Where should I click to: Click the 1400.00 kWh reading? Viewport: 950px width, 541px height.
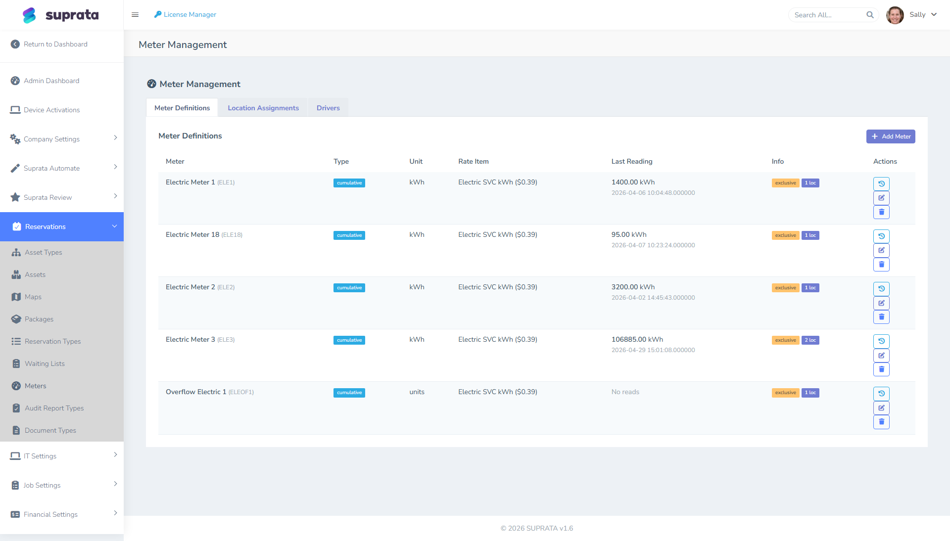click(633, 182)
